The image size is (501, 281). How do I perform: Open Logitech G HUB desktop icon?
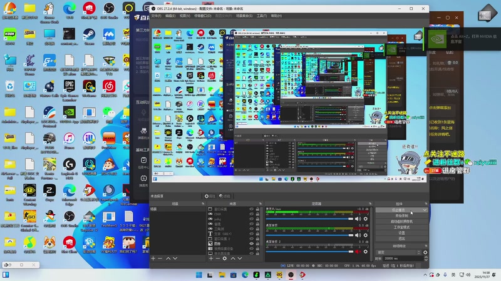point(70,167)
